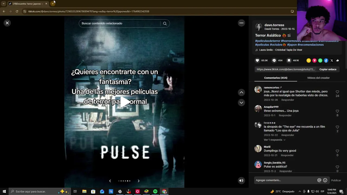
Task: Reply to Anapilar999 comment
Action: (x=285, y=115)
